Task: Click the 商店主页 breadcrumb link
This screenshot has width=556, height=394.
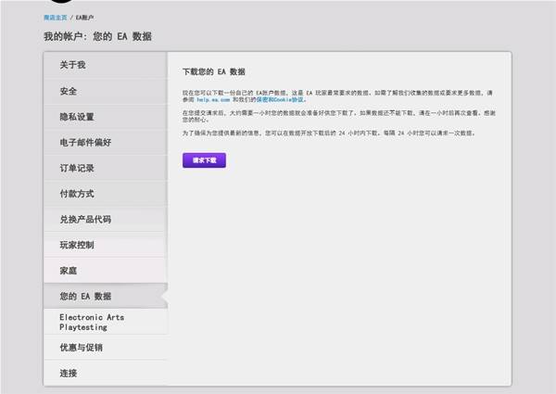Action: (x=56, y=18)
